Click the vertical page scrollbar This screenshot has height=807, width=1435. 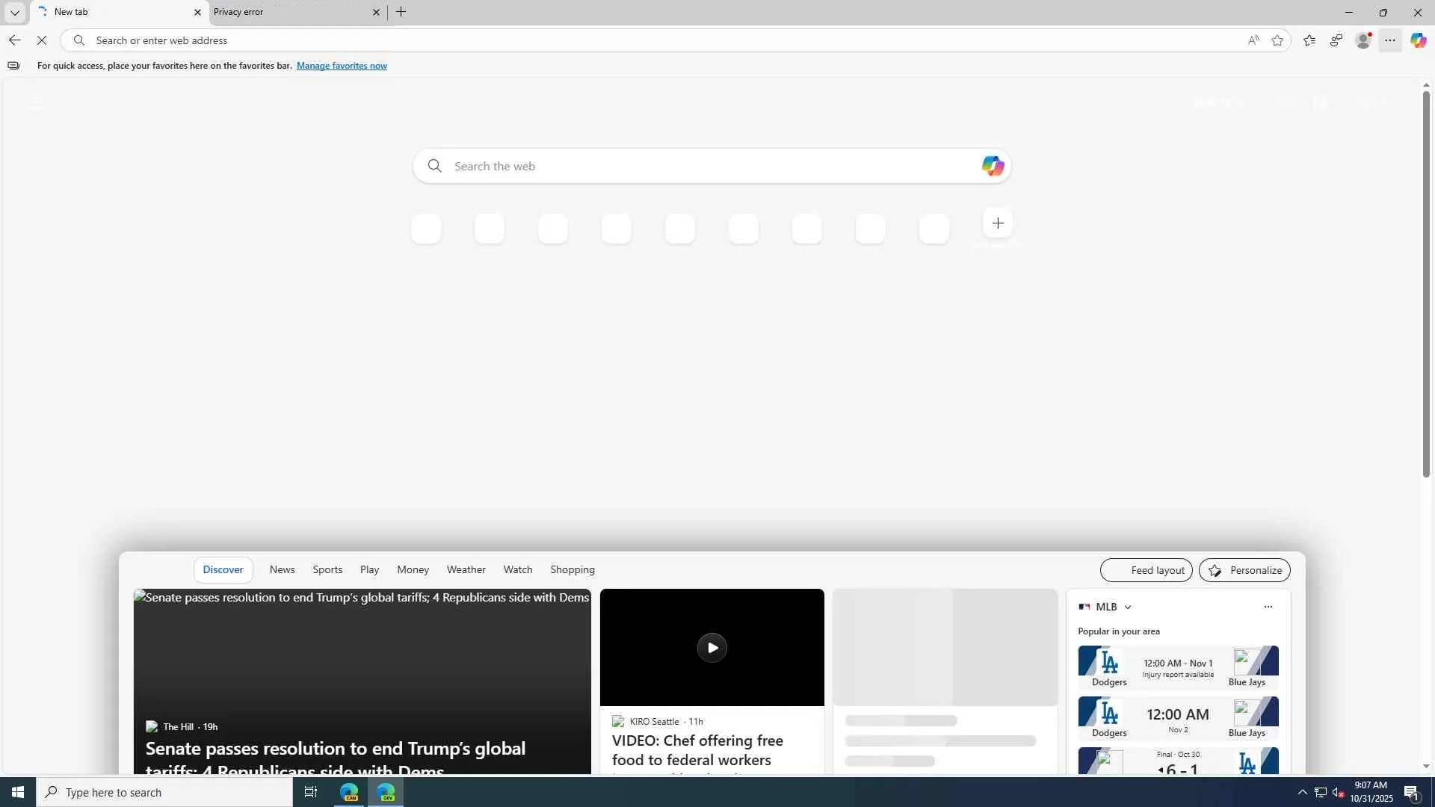coord(1426,284)
